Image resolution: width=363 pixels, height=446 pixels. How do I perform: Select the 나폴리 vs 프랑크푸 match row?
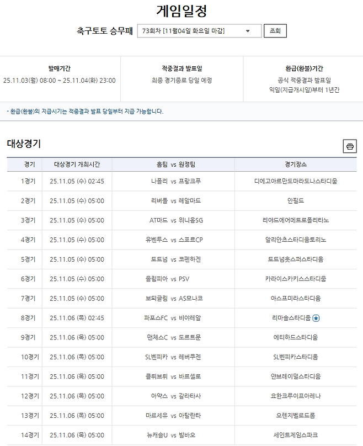click(x=173, y=181)
